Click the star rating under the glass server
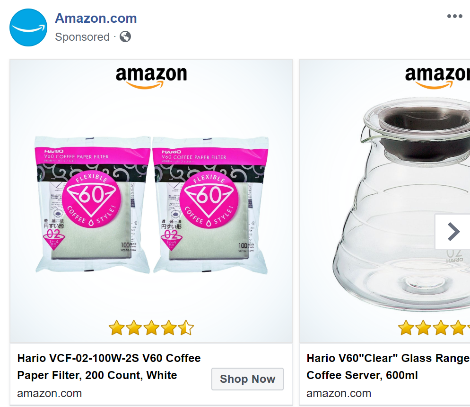Viewport: 470px width, 407px height. coord(434,327)
